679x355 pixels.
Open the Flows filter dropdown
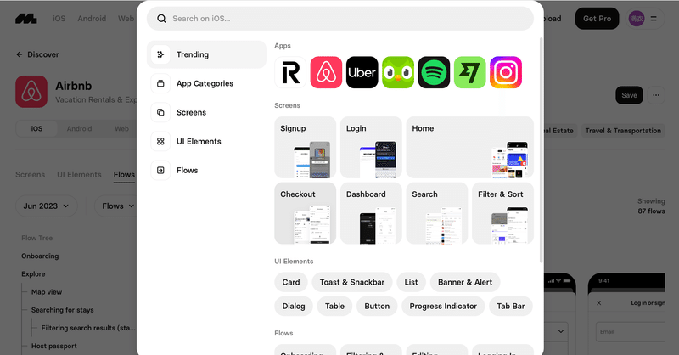(117, 206)
